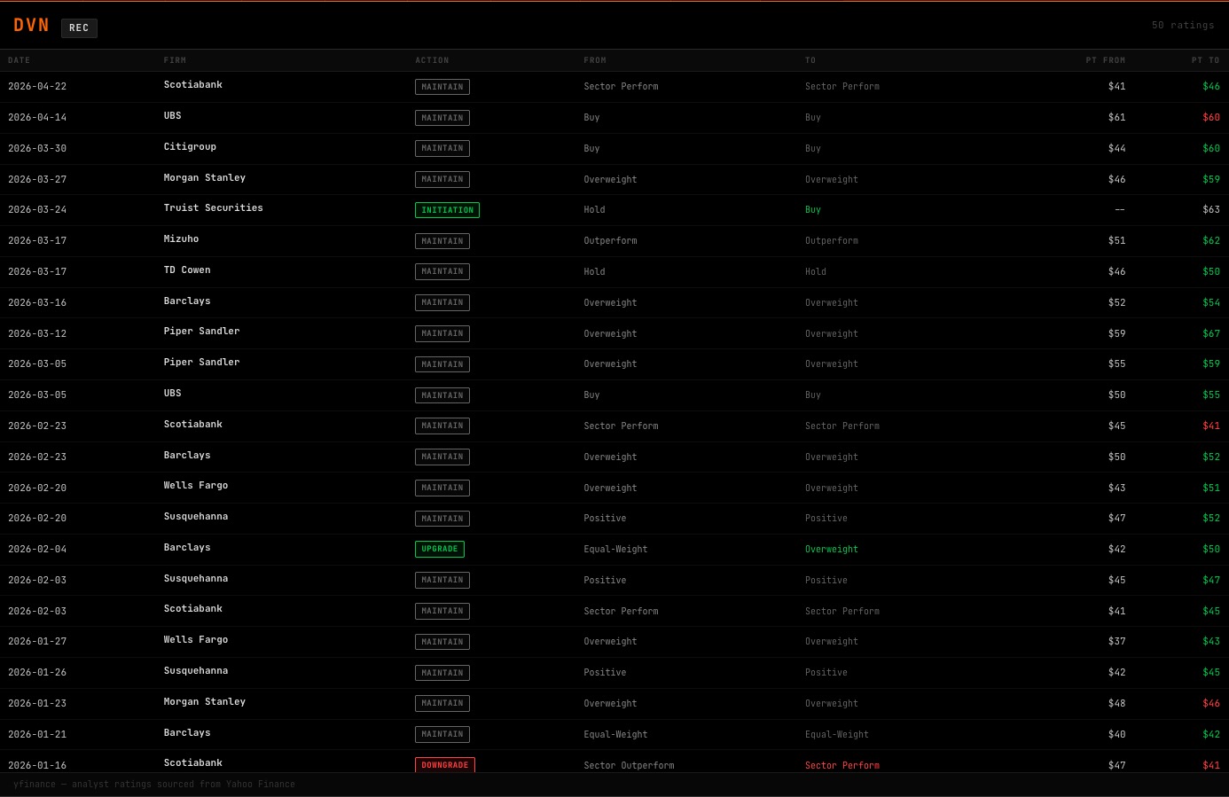1229x797 pixels.
Task: Click red Sector Perform in Scotiabank downgrade row
Action: point(842,766)
